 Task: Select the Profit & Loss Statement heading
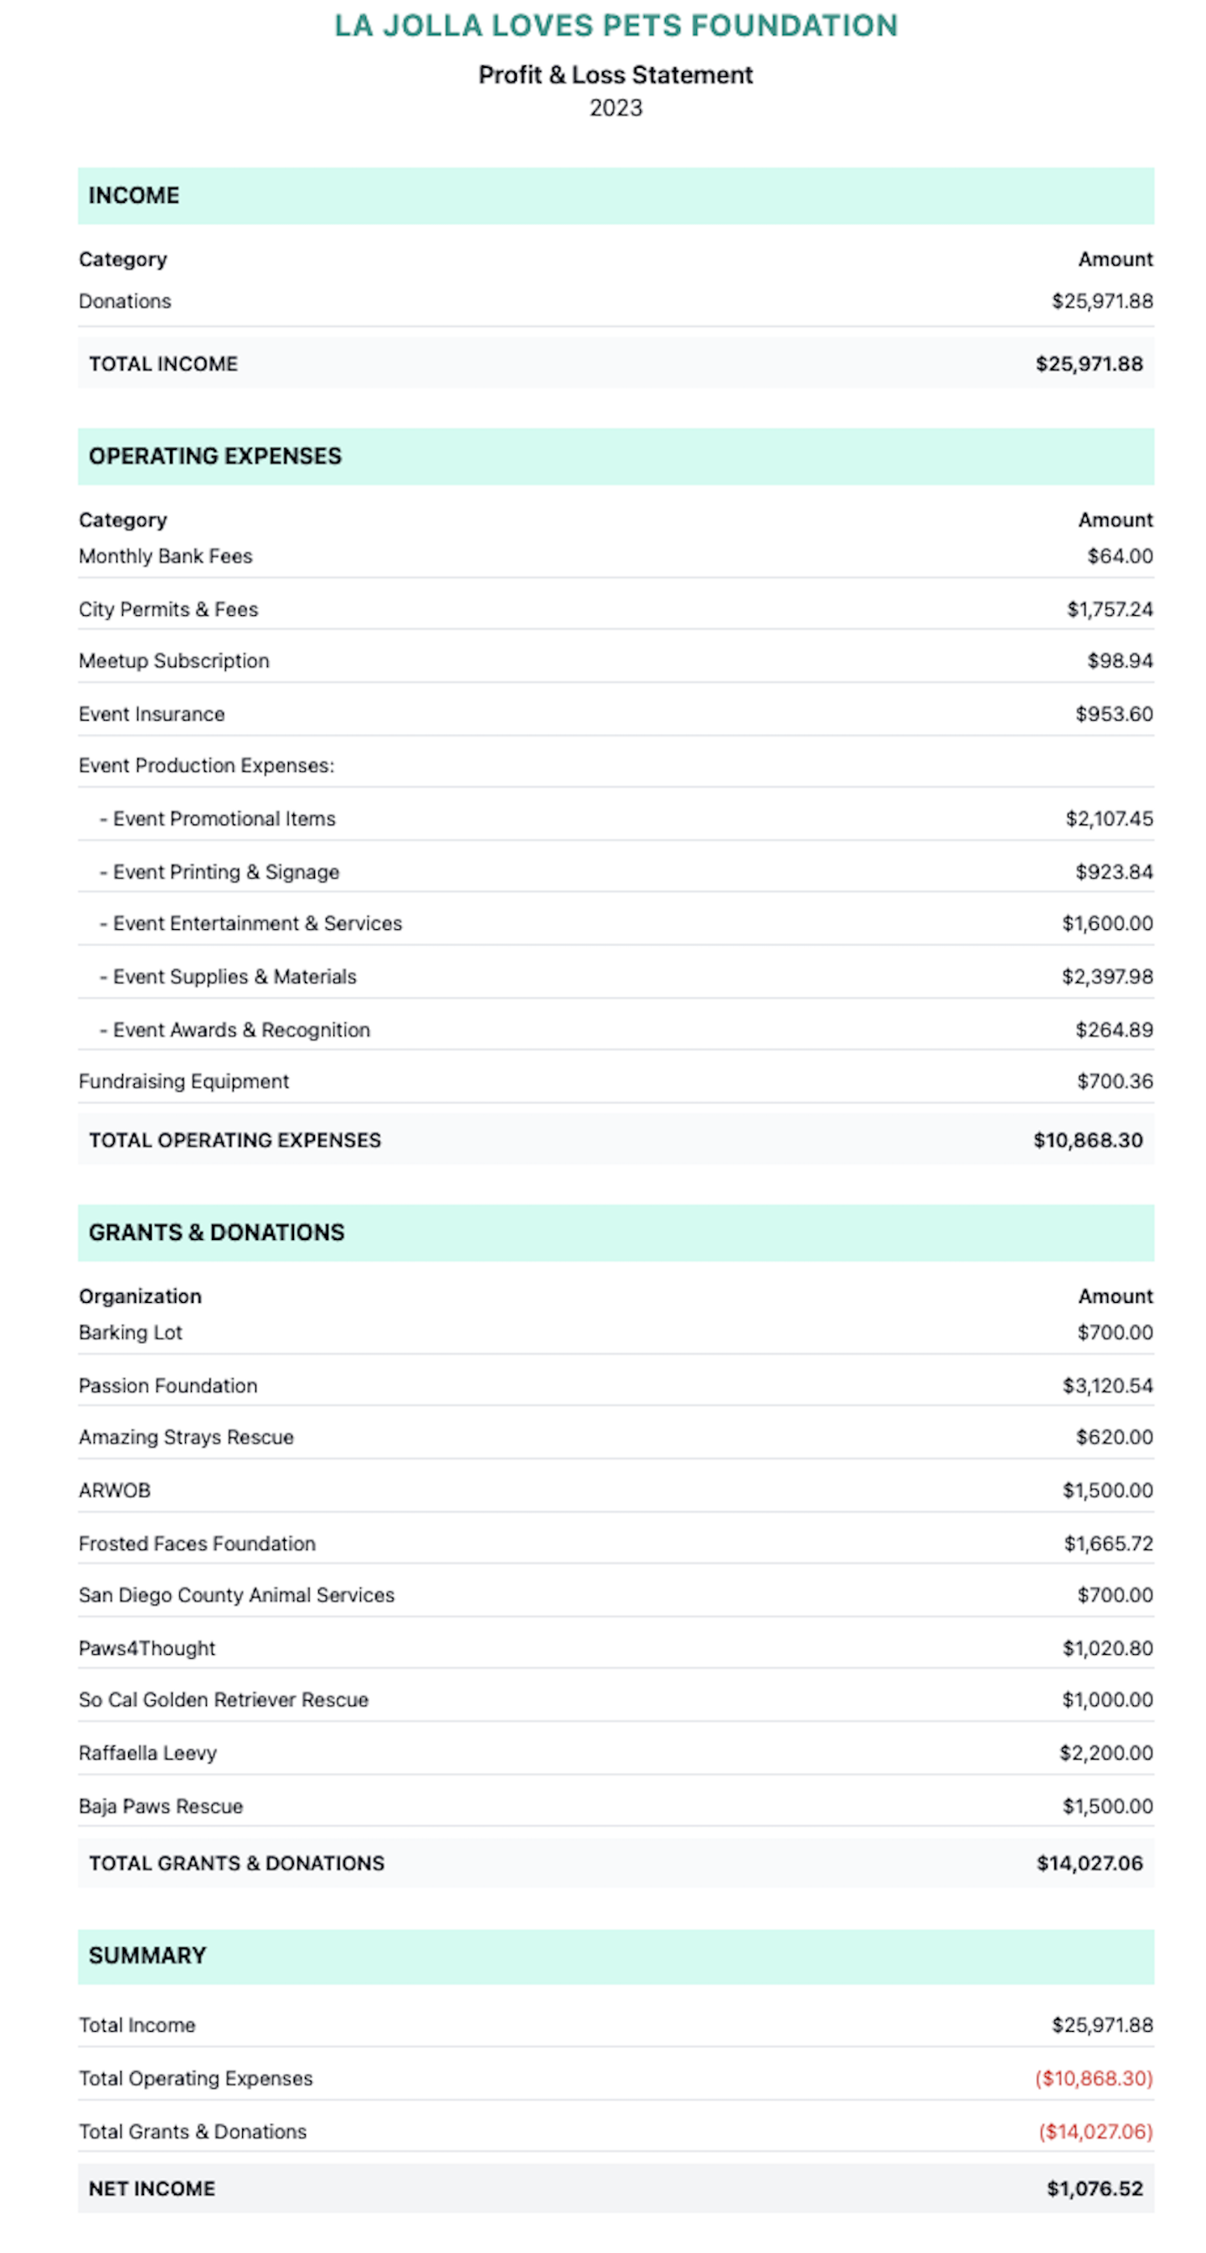coord(615,75)
